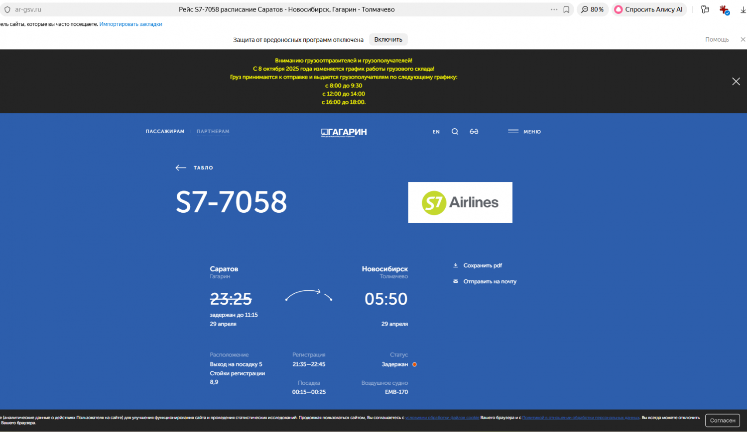Toggle the accessibility glasses icon
The image size is (747, 432).
[x=474, y=132]
